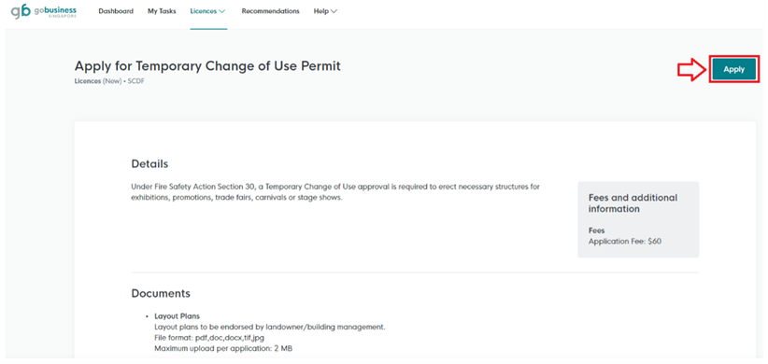Viewport: 768px width, 364px height.
Task: Open the Dashboard page
Action: (x=116, y=11)
